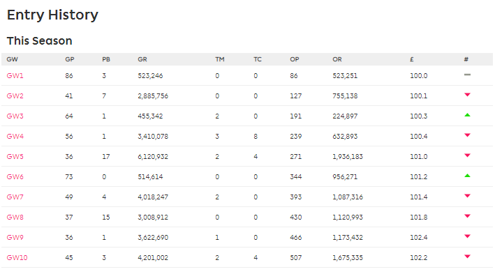Click the red down arrow in GW2 row
Image resolution: width=495 pixels, height=274 pixels.
[x=467, y=95]
